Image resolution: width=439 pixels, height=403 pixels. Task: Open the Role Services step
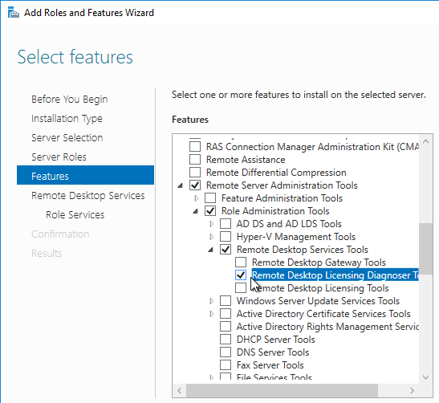coord(75,215)
